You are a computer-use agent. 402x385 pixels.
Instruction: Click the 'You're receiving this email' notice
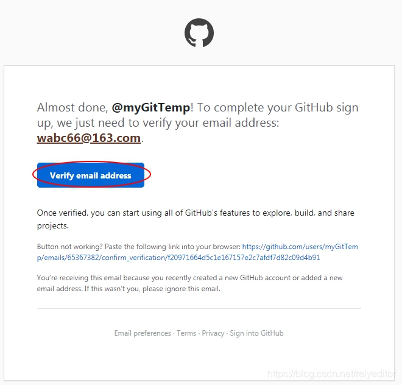(189, 283)
